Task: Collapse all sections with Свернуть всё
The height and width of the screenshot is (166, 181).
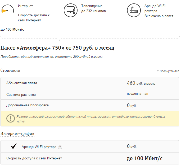Action: (x=169, y=71)
